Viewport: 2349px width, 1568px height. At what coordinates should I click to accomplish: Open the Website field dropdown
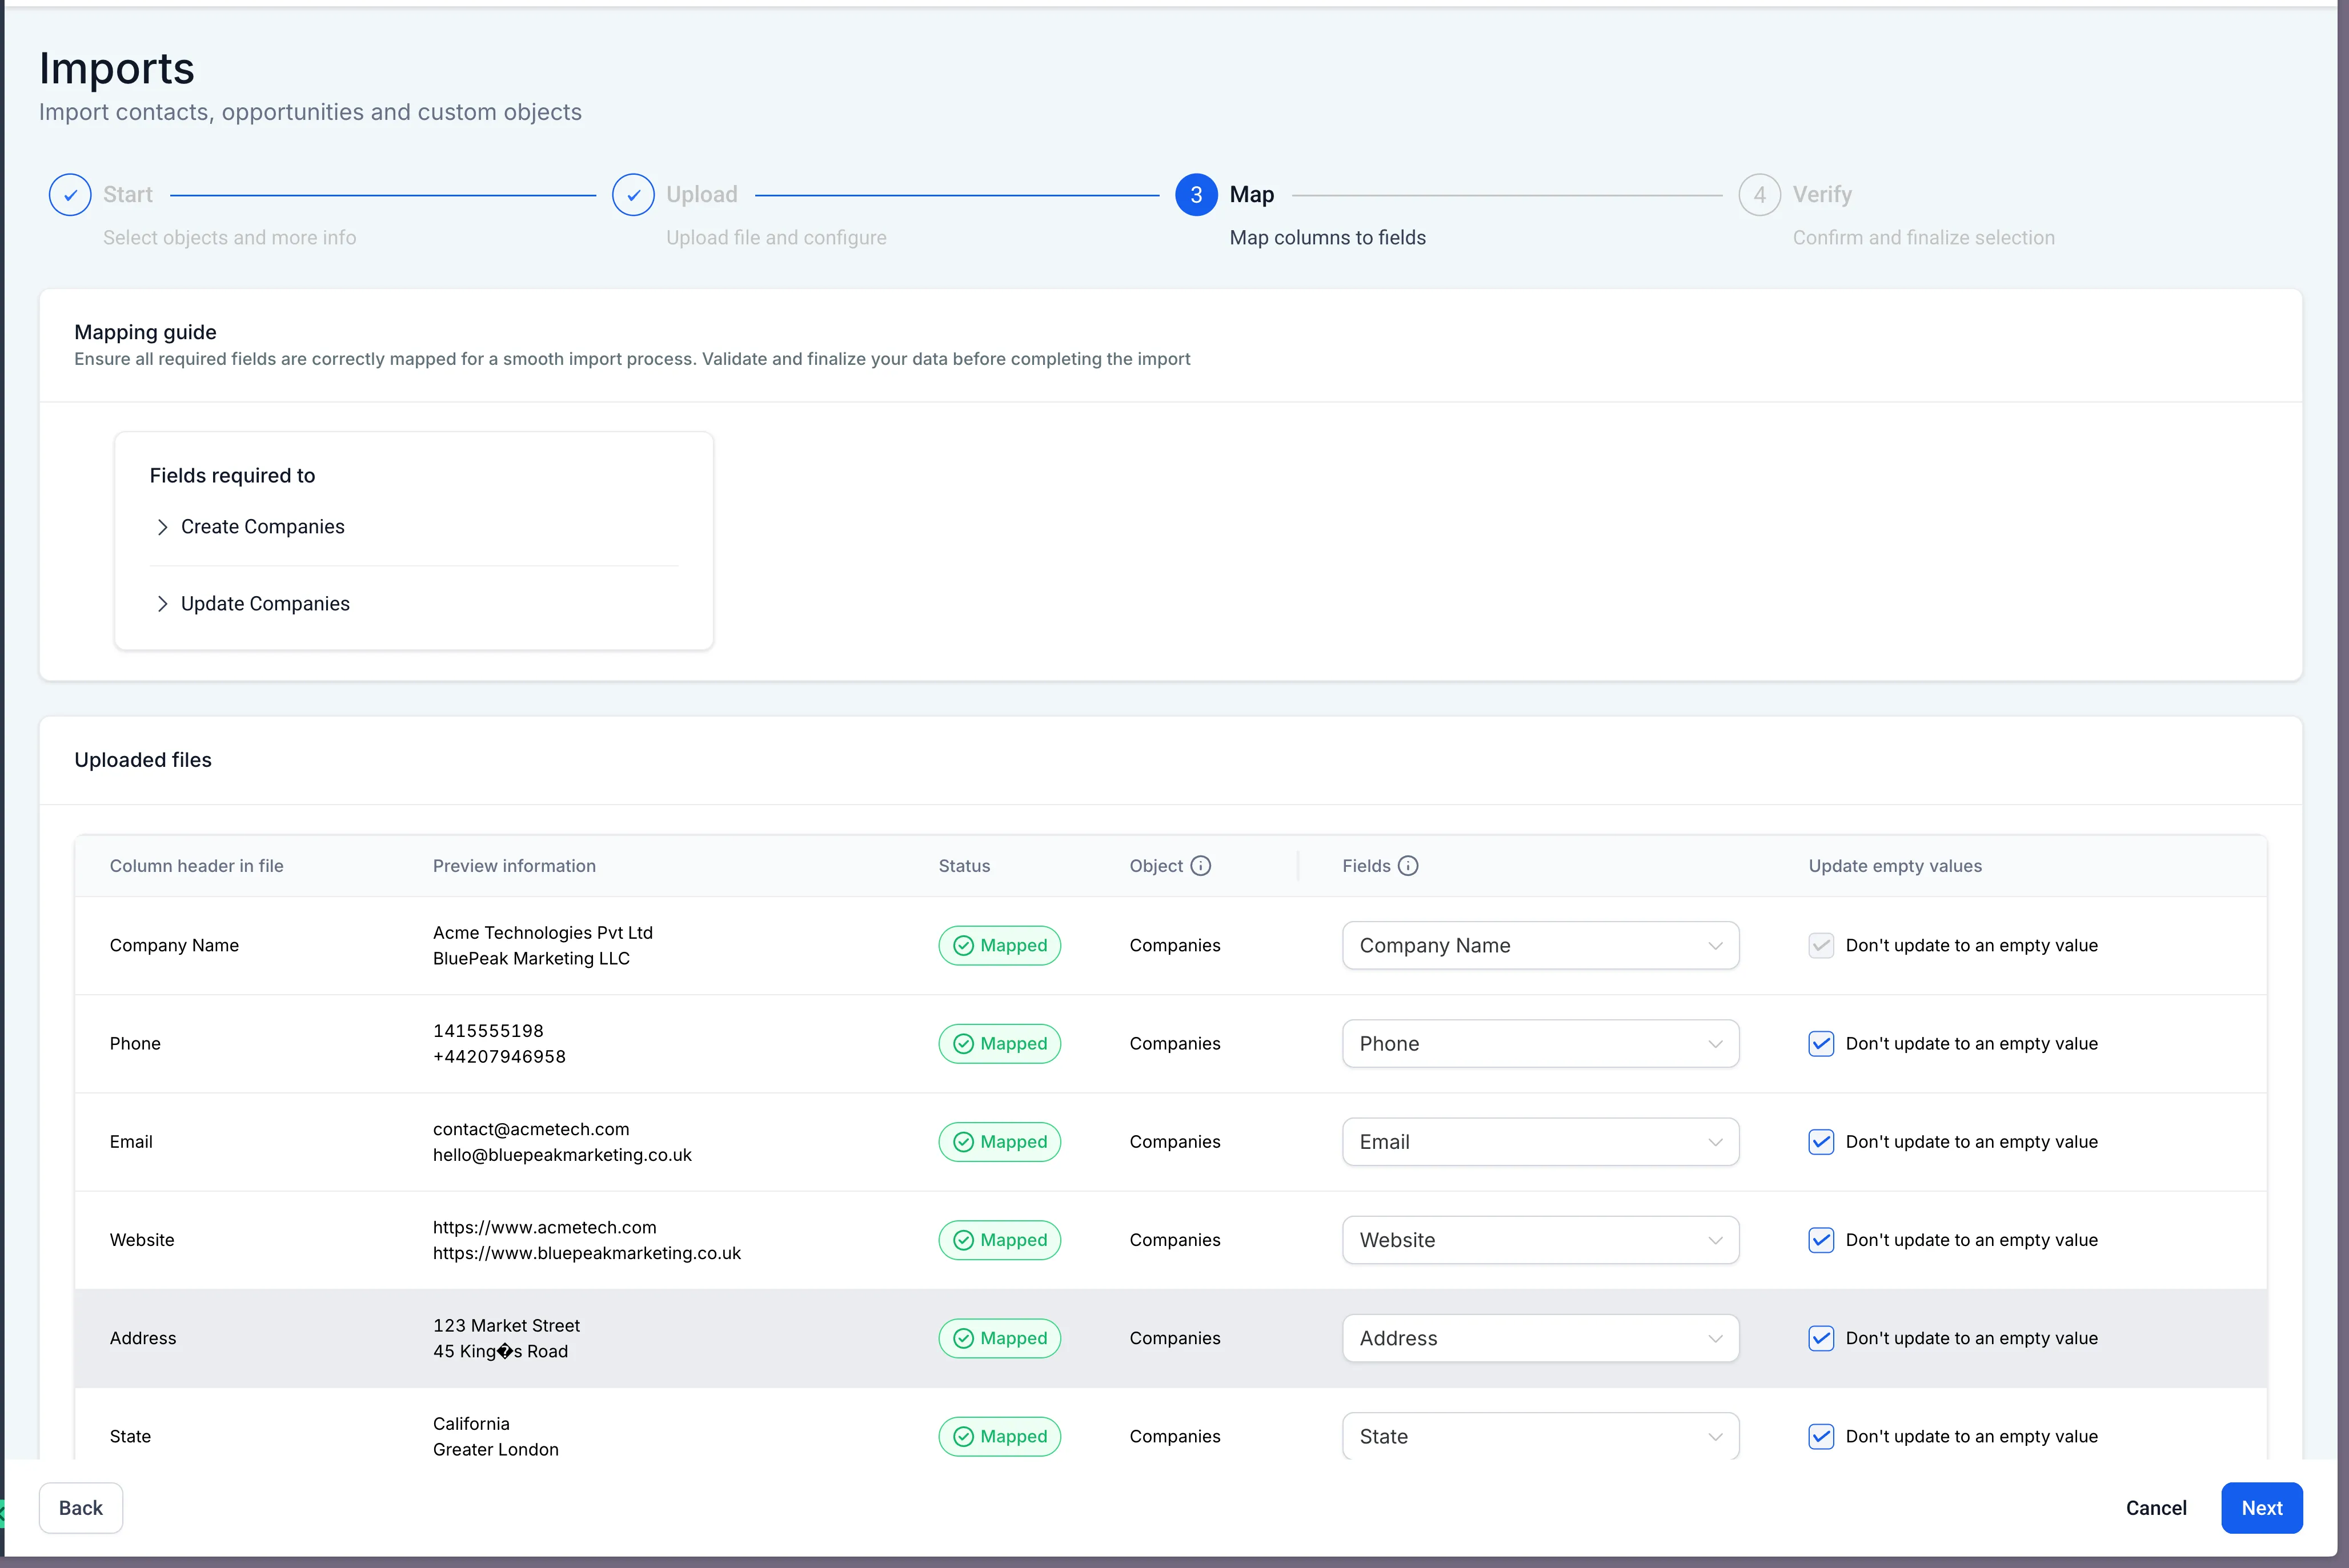tap(1540, 1240)
